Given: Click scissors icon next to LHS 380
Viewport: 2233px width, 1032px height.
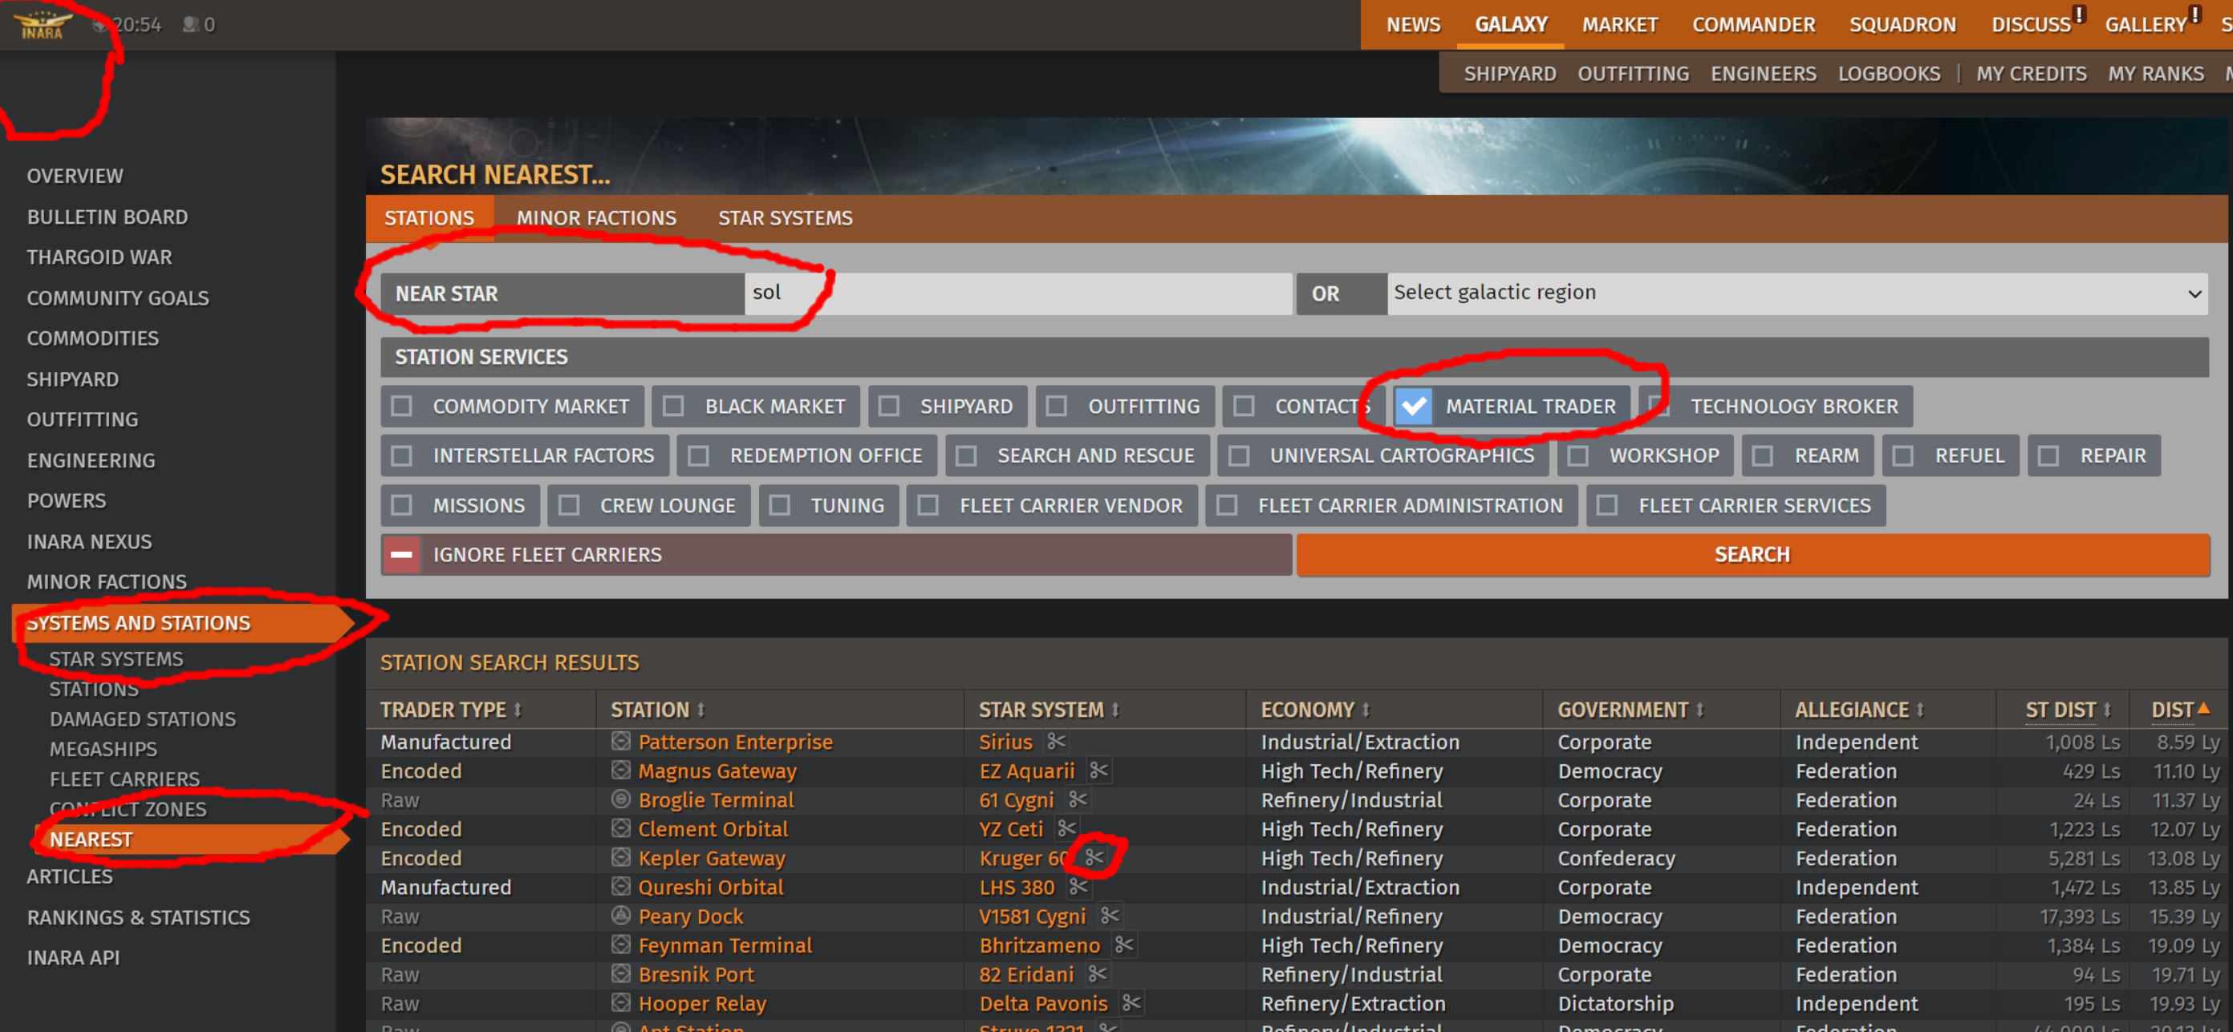Looking at the screenshot, I should coord(1078,886).
